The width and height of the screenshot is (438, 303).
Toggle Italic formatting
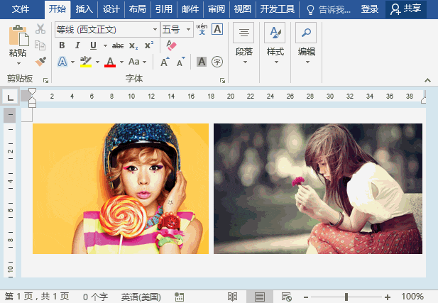coord(77,45)
